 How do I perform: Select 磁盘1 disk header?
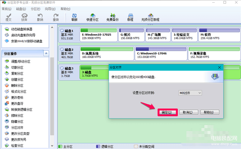click(69, 35)
